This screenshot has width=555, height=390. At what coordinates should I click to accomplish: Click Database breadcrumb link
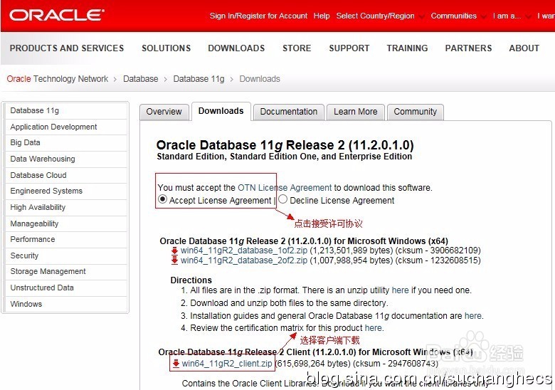tap(140, 79)
